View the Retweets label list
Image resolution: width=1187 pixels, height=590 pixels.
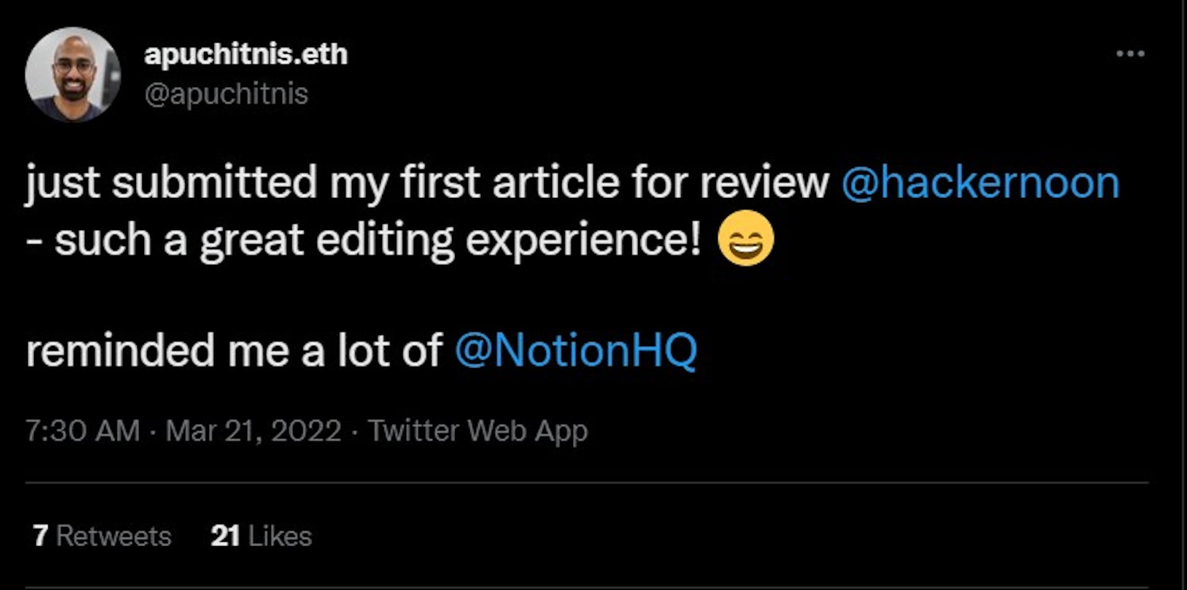[114, 536]
